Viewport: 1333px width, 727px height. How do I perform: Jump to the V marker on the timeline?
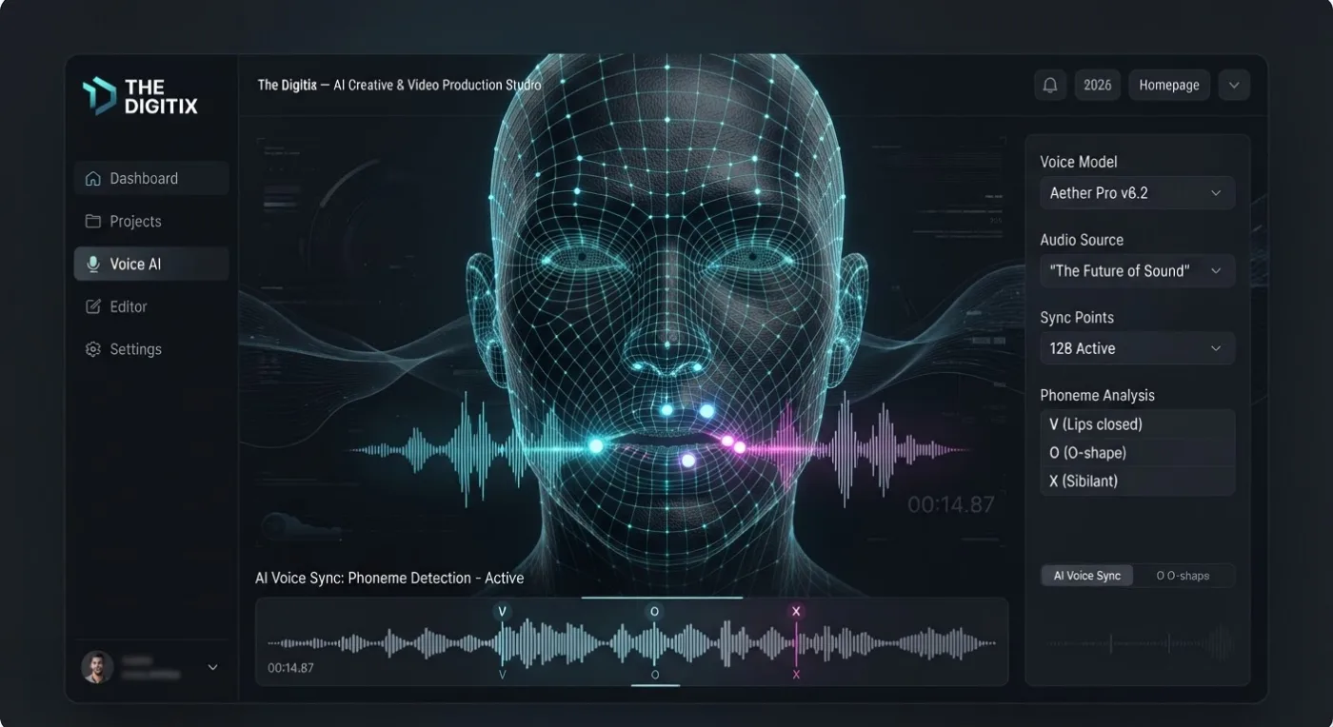click(x=503, y=611)
